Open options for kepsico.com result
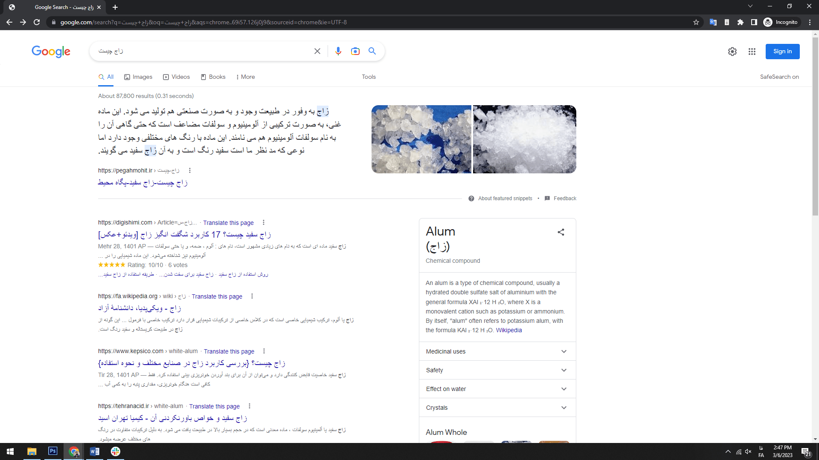The width and height of the screenshot is (819, 460). coord(264,351)
